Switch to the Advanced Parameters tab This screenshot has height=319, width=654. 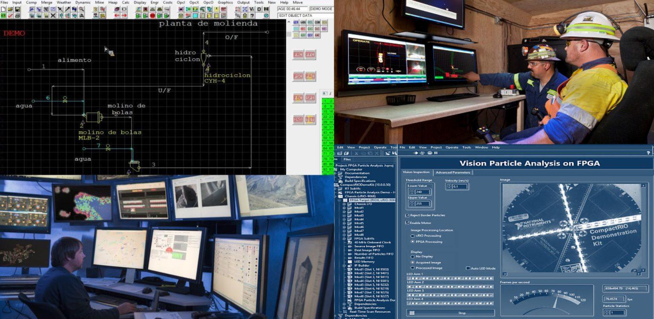click(x=453, y=172)
